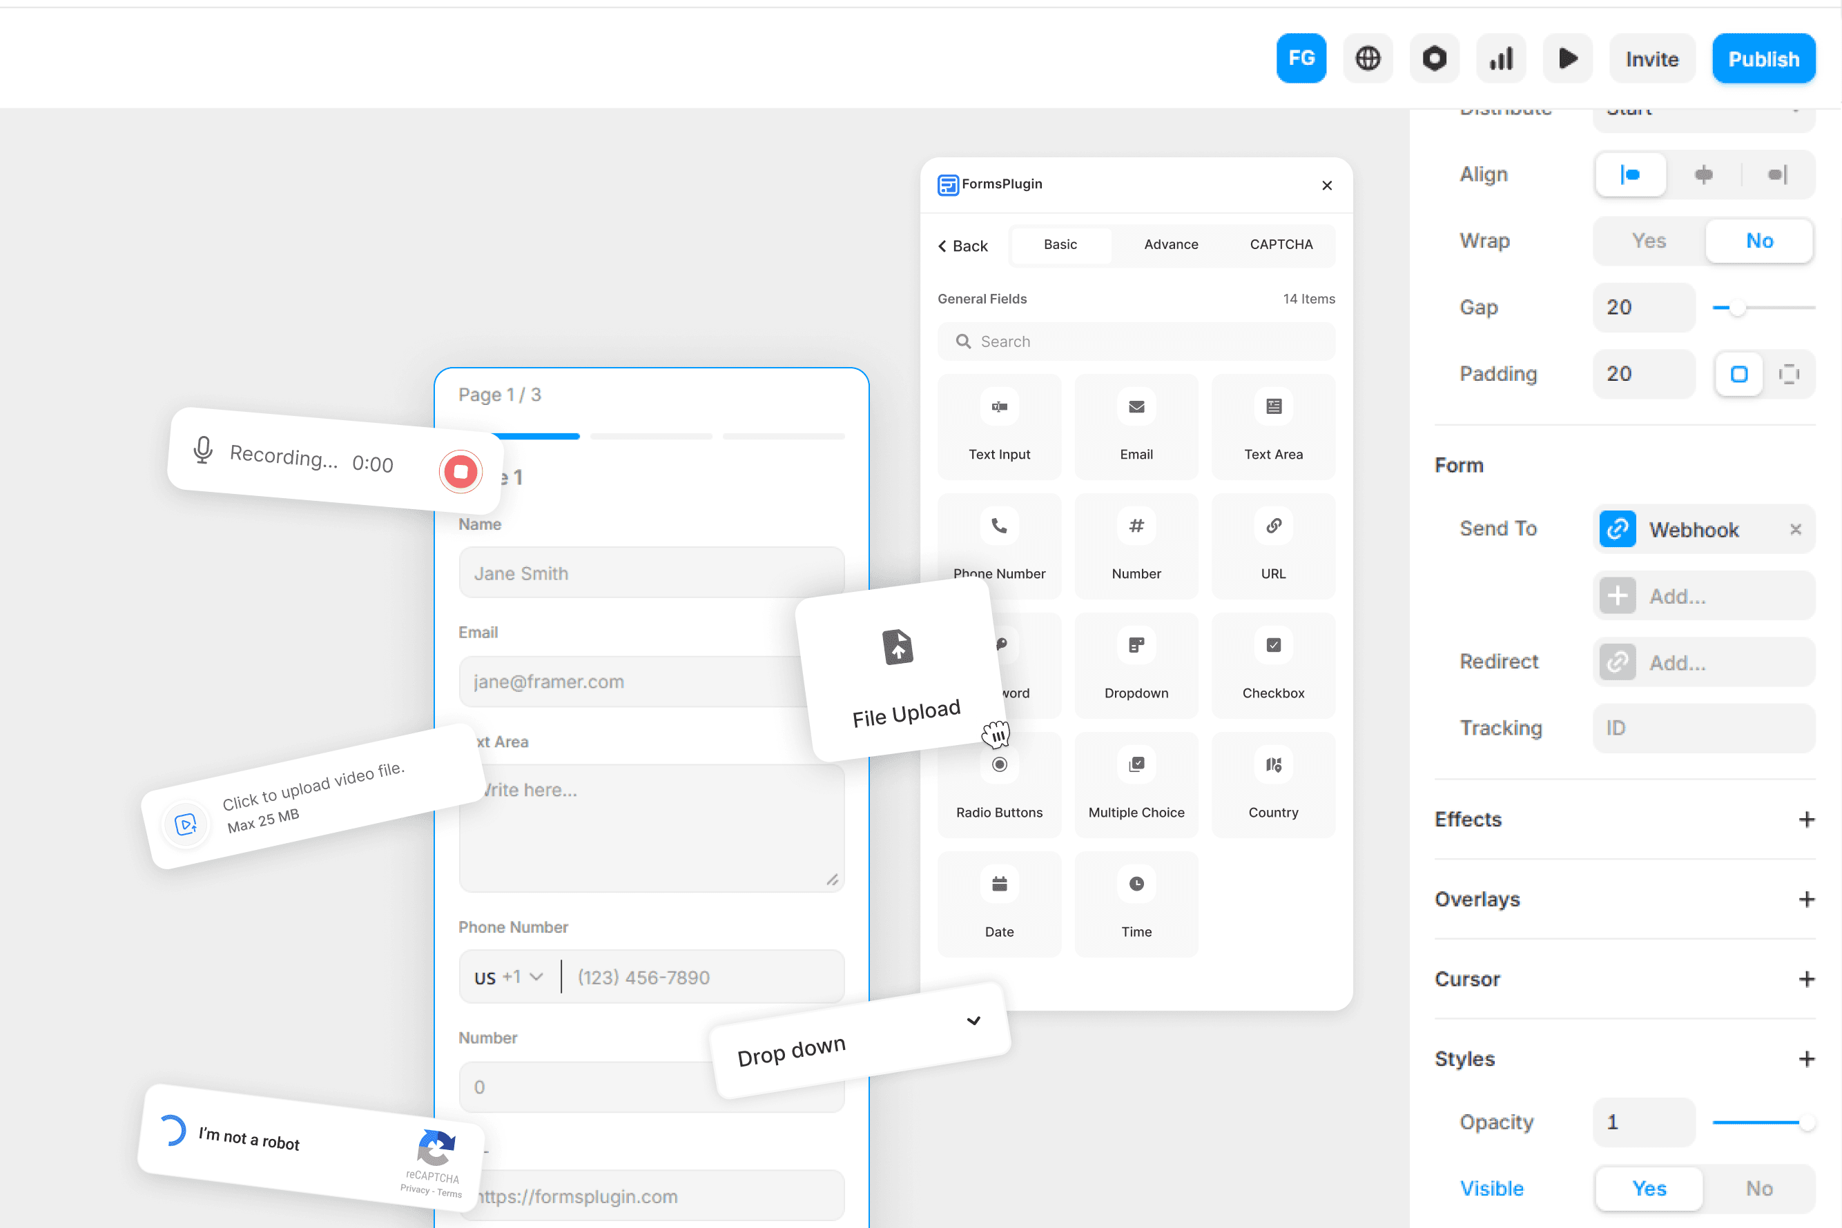Image resolution: width=1842 pixels, height=1228 pixels.
Task: Add the Email field from FormsPlugin
Action: [x=1136, y=426]
